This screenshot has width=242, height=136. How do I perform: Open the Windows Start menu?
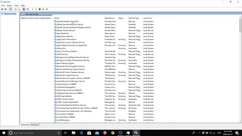click(x=4, y=133)
